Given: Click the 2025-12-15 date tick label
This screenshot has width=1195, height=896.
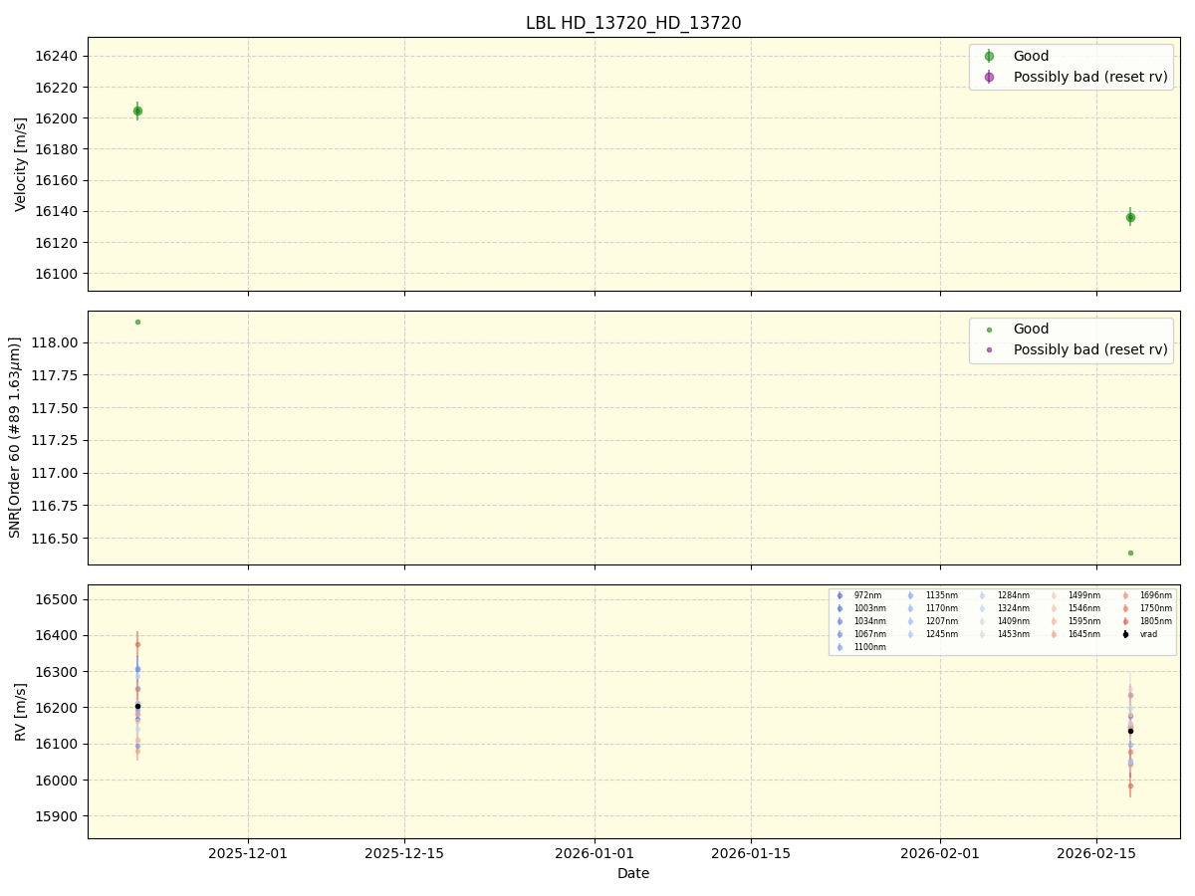Looking at the screenshot, I should (404, 853).
